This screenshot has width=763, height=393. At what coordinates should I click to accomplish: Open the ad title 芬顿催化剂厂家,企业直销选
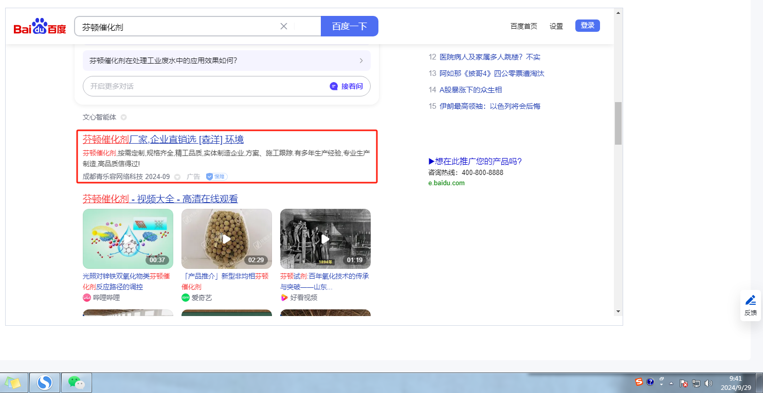point(163,139)
